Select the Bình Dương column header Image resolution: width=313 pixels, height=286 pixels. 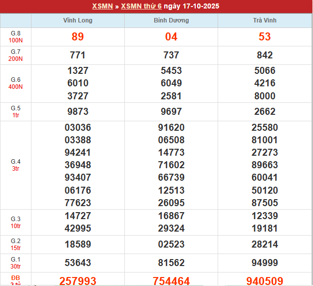[171, 20]
